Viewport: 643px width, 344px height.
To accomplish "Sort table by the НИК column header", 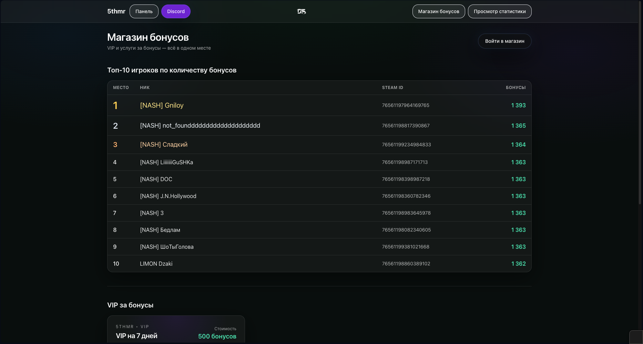I will [144, 88].
